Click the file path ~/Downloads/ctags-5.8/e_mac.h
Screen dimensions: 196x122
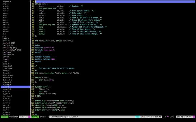click(64, 117)
